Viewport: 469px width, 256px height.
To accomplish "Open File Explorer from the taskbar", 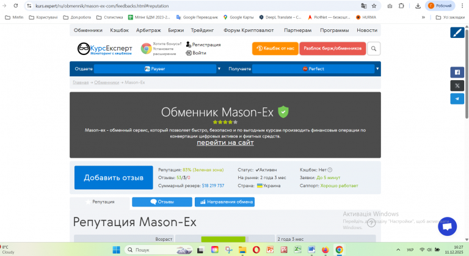I will [242, 250].
